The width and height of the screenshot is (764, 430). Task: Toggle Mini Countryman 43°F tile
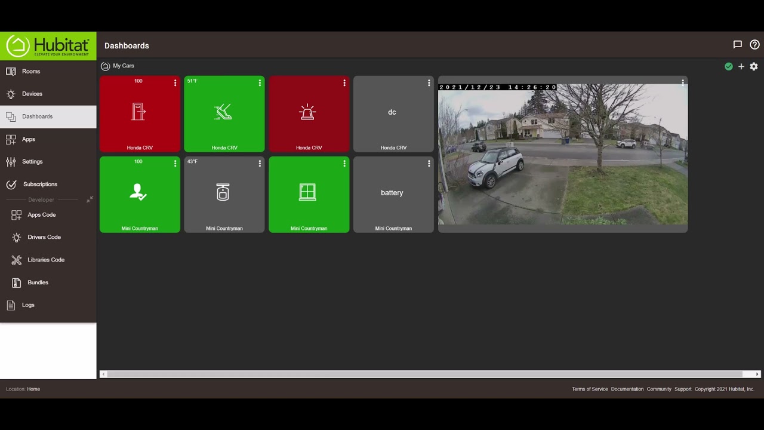click(224, 194)
